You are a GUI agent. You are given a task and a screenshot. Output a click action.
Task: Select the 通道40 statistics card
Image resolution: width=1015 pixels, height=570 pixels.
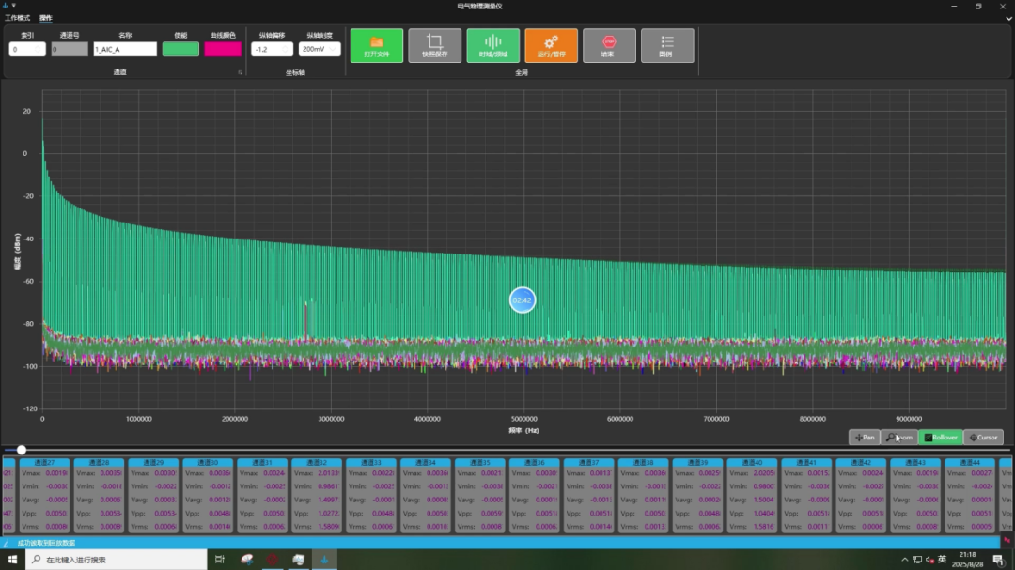[x=753, y=496]
